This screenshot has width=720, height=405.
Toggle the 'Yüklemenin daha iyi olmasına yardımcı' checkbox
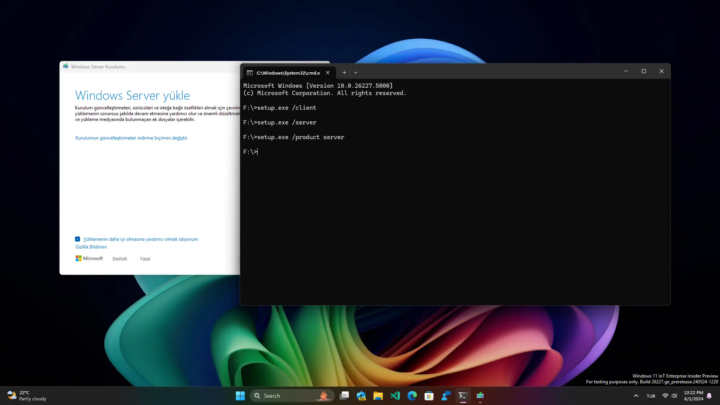click(x=78, y=239)
